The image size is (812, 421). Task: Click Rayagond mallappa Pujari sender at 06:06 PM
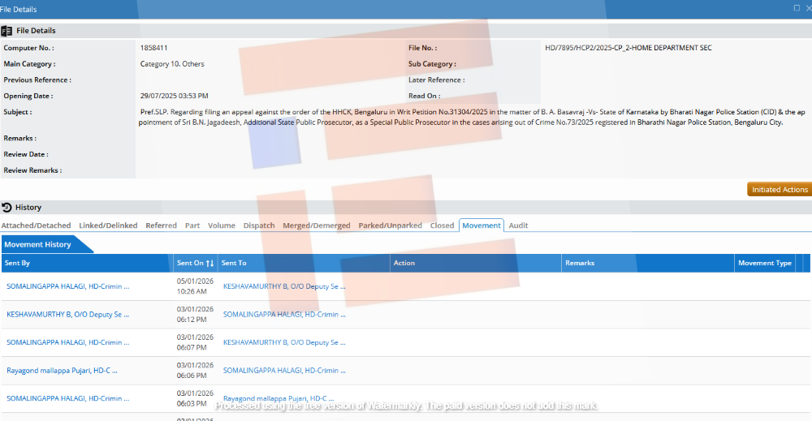tap(62, 371)
